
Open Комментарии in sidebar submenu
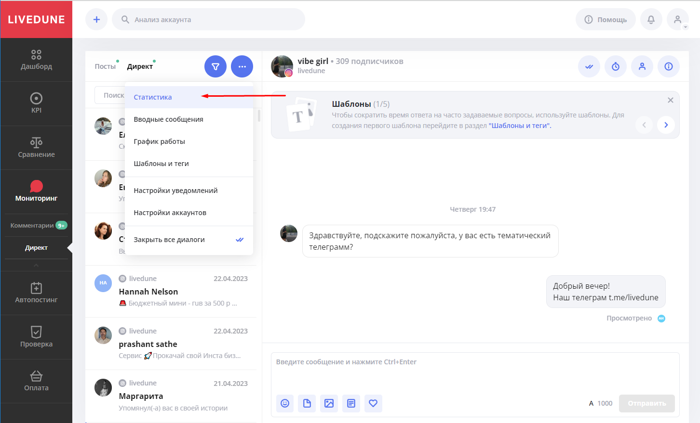[36, 225]
